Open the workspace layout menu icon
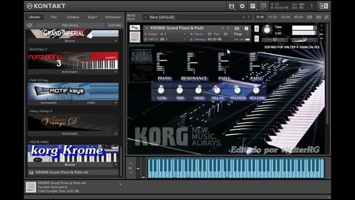Screen dimensions: 355x200 (x=253, y=6)
